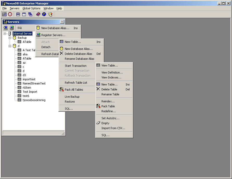Click the X icon for Delete Table
The image size is (232, 179).
(98, 89)
